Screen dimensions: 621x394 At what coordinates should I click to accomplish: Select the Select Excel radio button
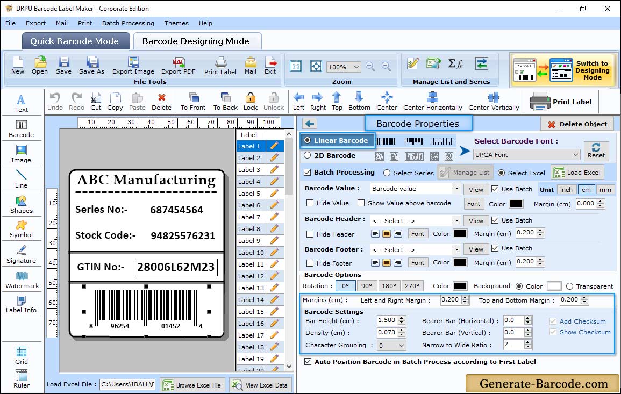coord(502,173)
